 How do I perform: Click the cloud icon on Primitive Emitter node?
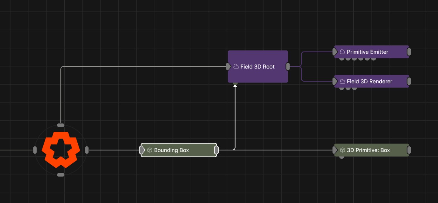point(342,52)
